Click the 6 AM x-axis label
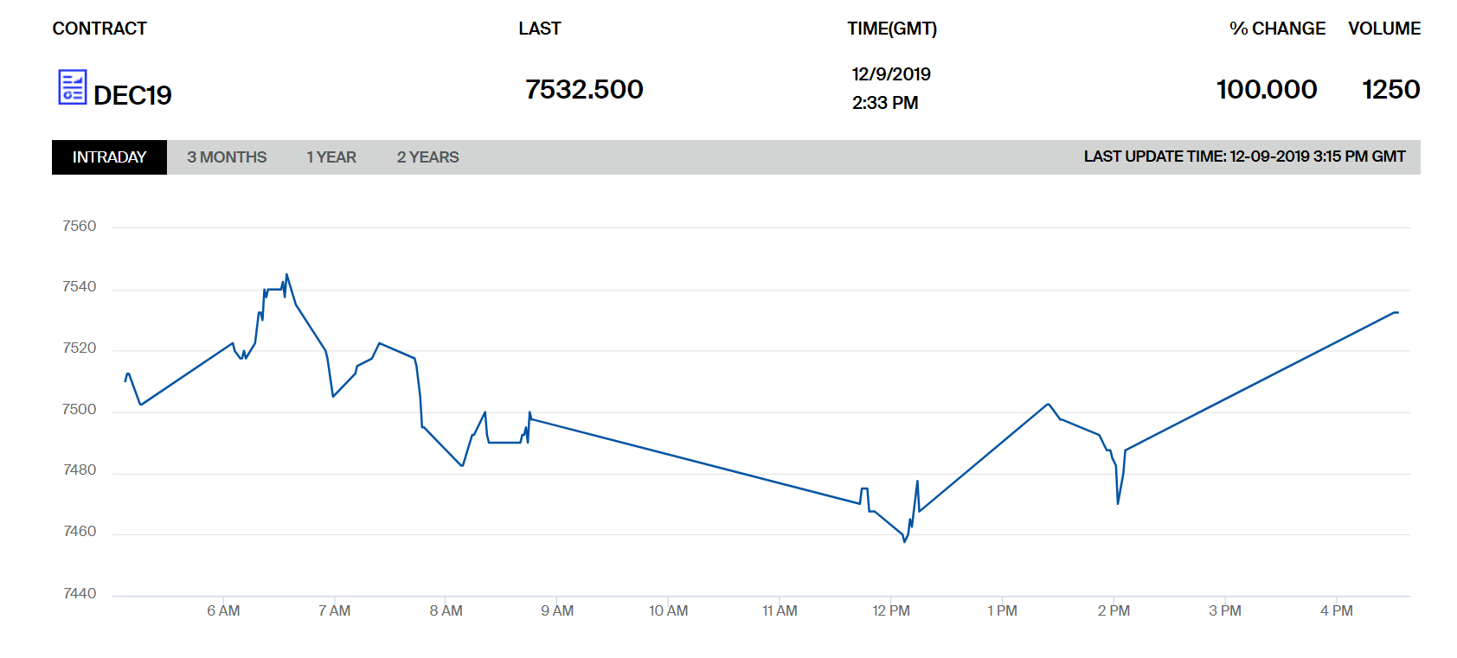 pos(223,610)
